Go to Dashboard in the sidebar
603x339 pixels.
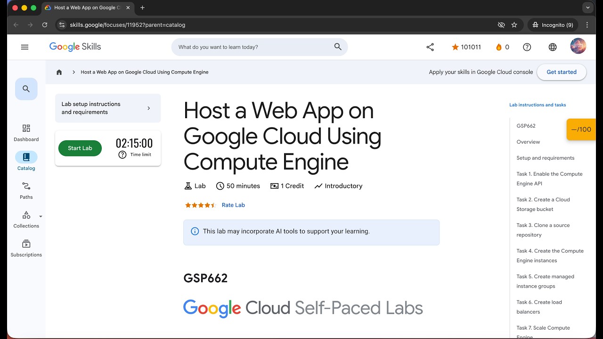tap(26, 133)
